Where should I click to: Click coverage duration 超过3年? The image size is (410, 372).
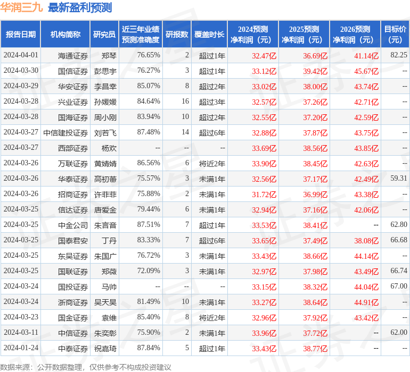(212, 102)
